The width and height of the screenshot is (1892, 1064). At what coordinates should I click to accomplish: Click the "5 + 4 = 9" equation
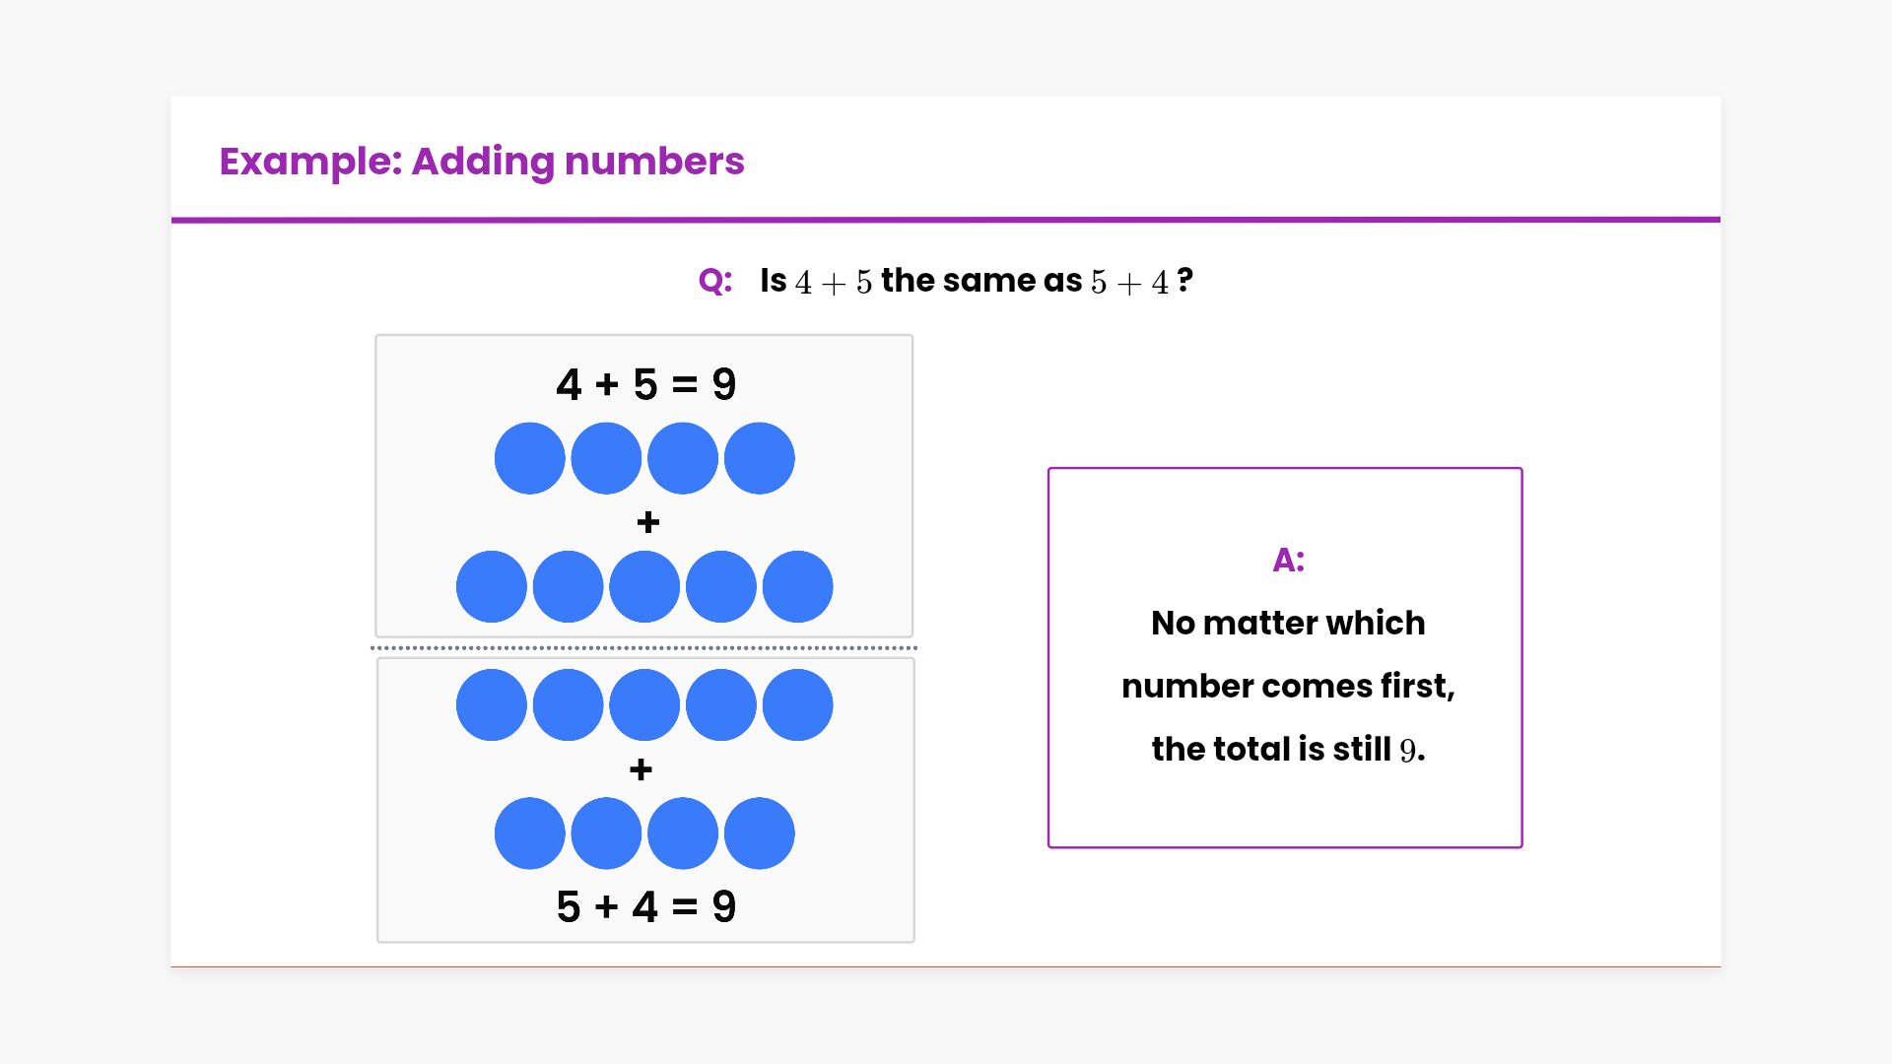coord(645,906)
